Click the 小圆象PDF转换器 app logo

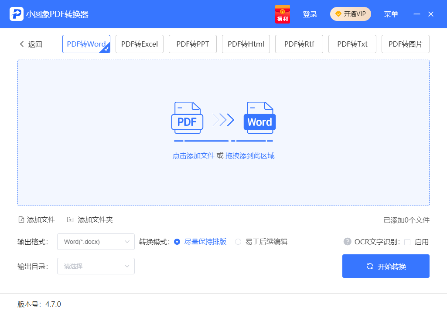click(17, 14)
